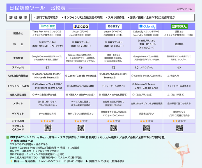The width and height of the screenshot is (202, 168).
Task: Click the カレンダー自動連携 summary line
Action: (x=34, y=151)
